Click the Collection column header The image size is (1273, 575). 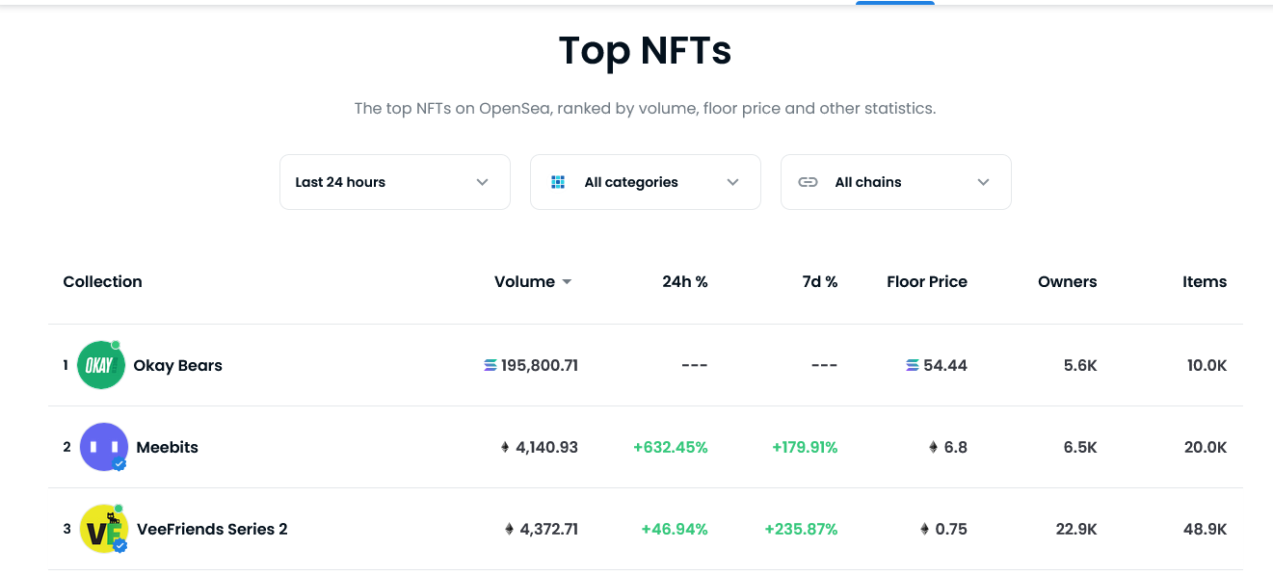tap(102, 281)
